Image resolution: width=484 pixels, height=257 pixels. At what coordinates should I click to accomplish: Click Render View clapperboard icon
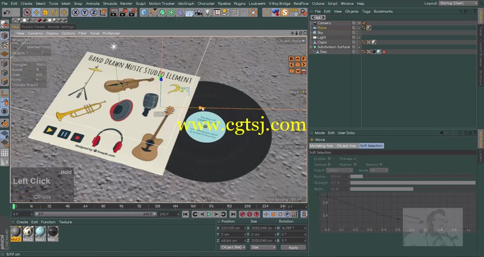[x=114, y=12]
